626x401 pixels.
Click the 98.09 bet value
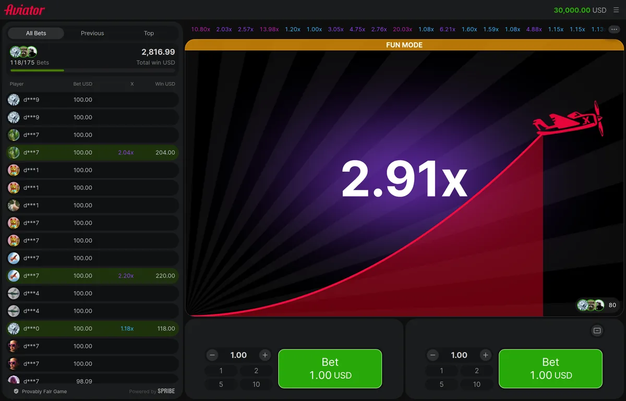[x=84, y=381]
